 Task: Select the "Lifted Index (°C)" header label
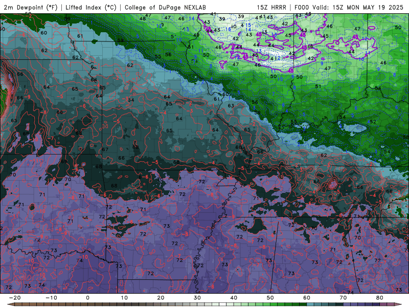tap(91, 8)
